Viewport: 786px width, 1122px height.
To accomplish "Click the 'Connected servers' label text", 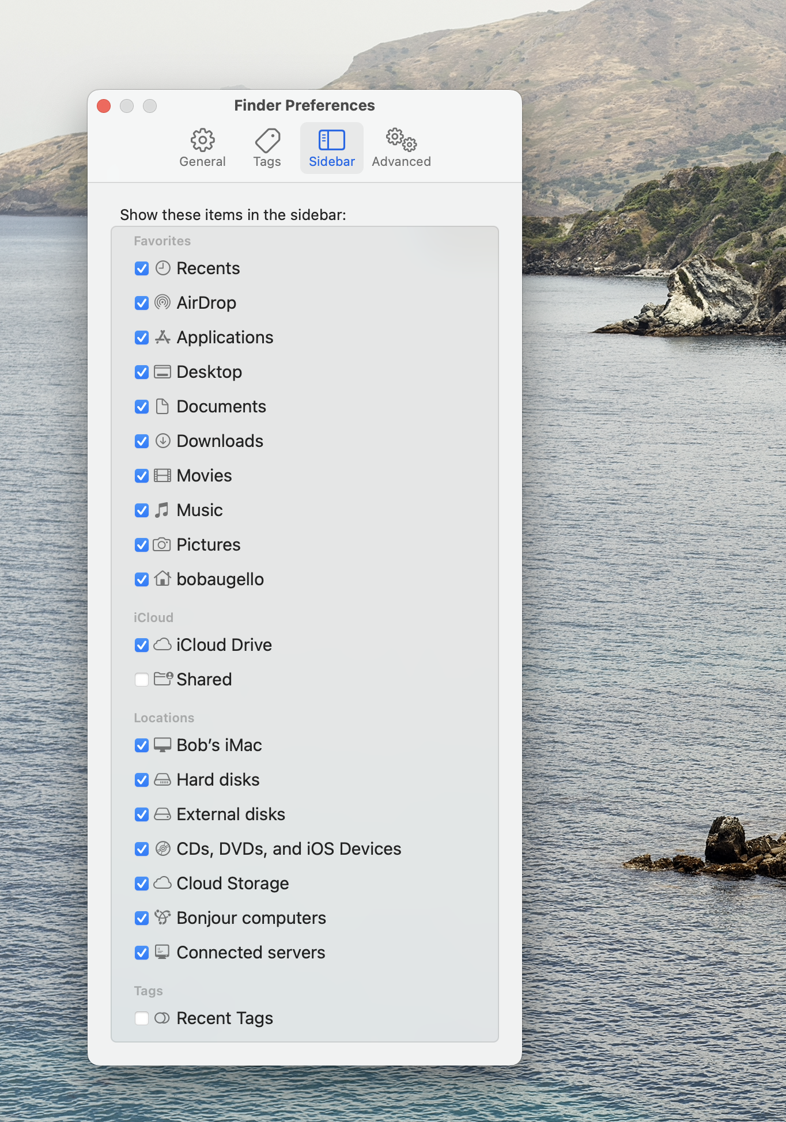I will click(x=251, y=953).
